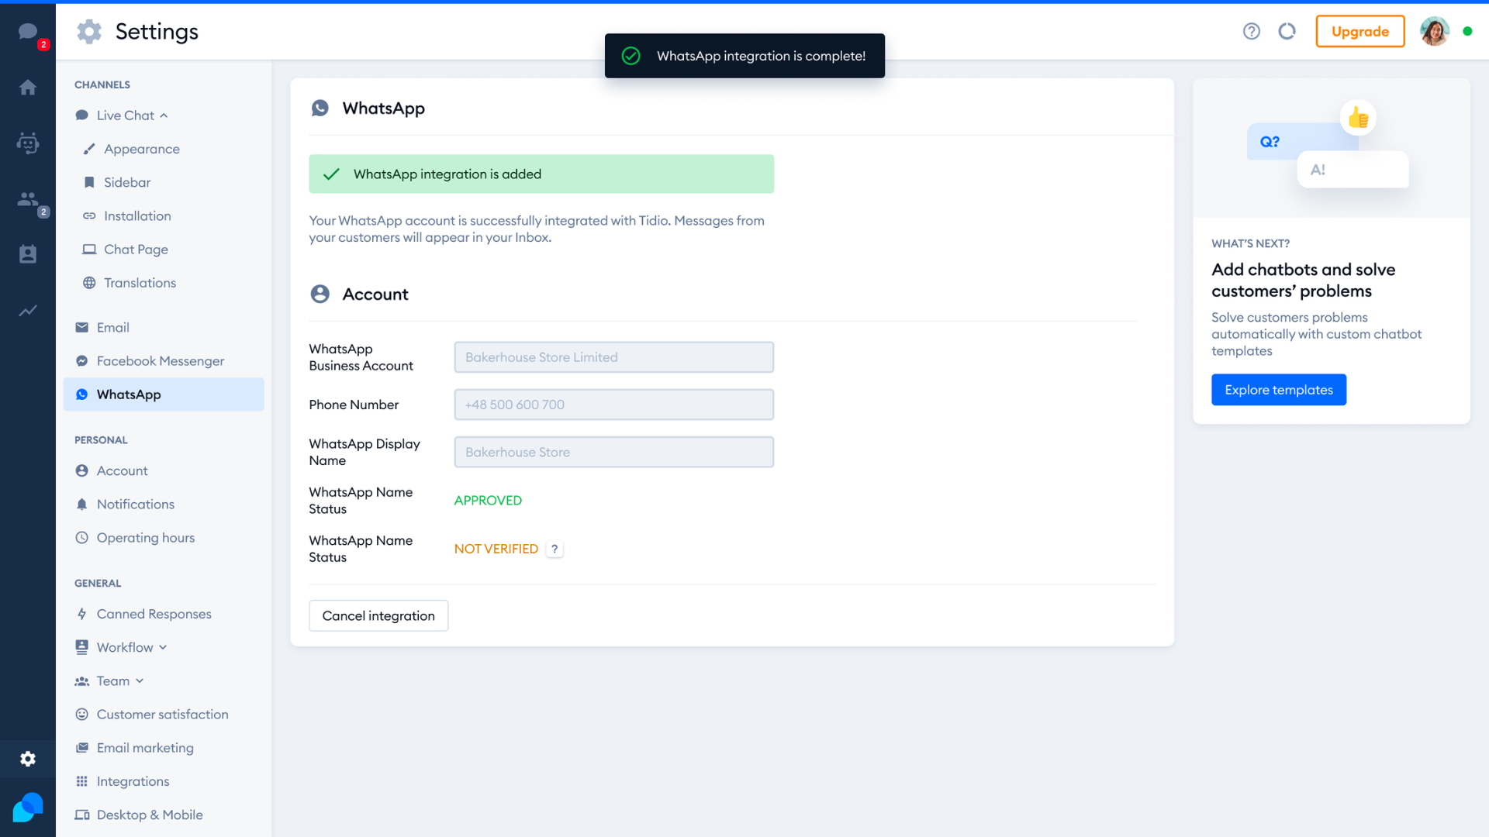Open Appearance settings

tap(141, 149)
